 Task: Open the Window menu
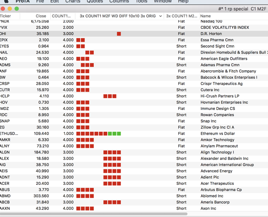[163, 1]
